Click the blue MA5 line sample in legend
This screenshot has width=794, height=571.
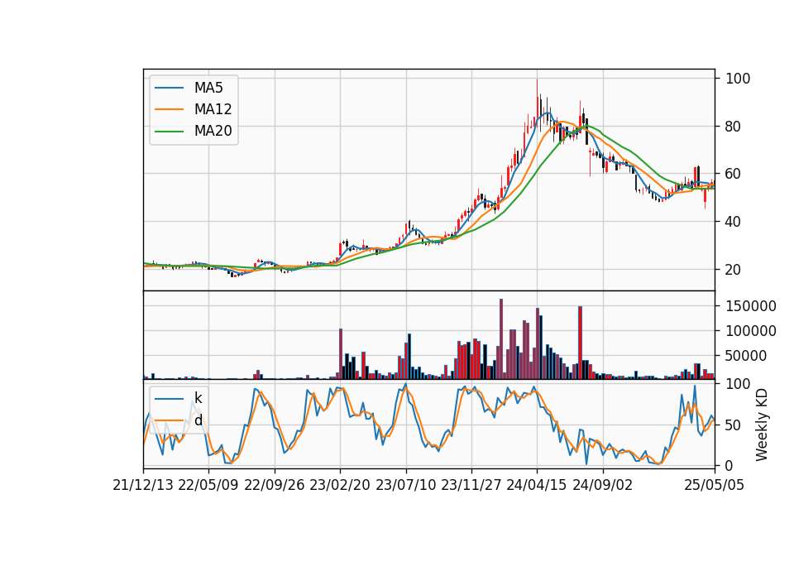click(x=169, y=88)
